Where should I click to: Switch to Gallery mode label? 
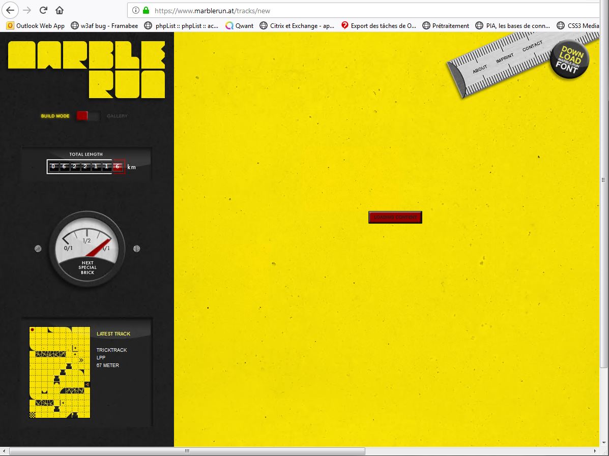coord(117,116)
